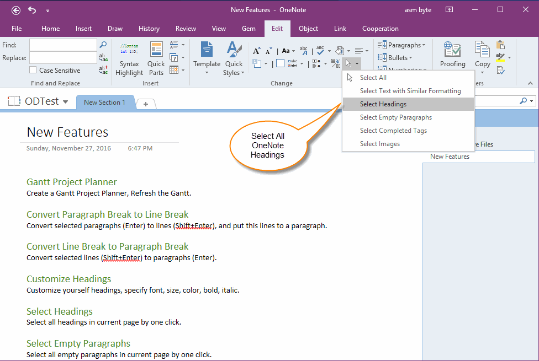Screen dimensions: 539x361
Task: Click the convert table columns icon
Action: [336, 63]
